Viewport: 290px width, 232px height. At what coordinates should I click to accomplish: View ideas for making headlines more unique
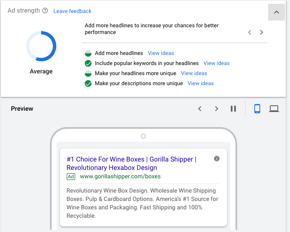(194, 73)
